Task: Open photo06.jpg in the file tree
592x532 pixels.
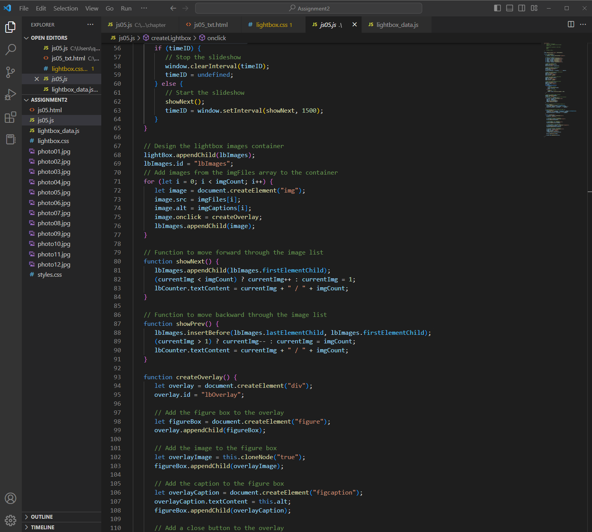Action: (62, 203)
